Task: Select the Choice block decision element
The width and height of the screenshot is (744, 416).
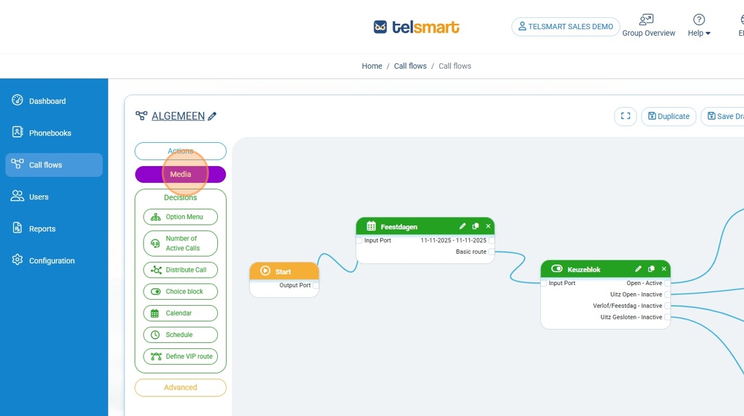Action: click(180, 292)
